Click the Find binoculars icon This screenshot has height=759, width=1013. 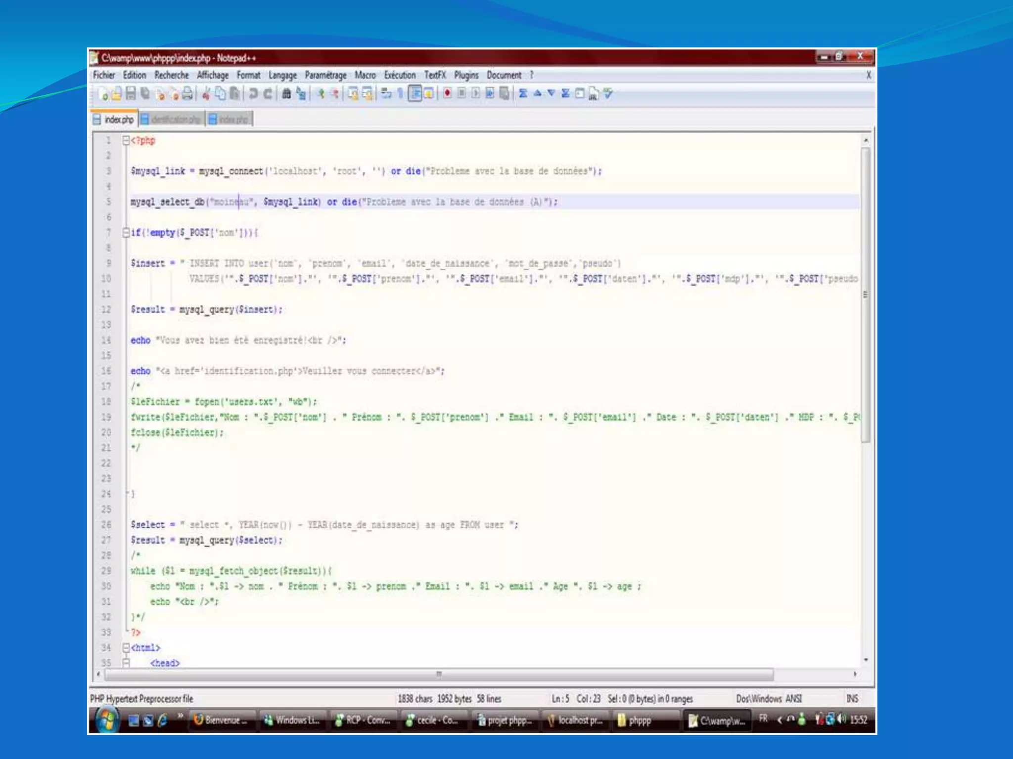point(286,93)
